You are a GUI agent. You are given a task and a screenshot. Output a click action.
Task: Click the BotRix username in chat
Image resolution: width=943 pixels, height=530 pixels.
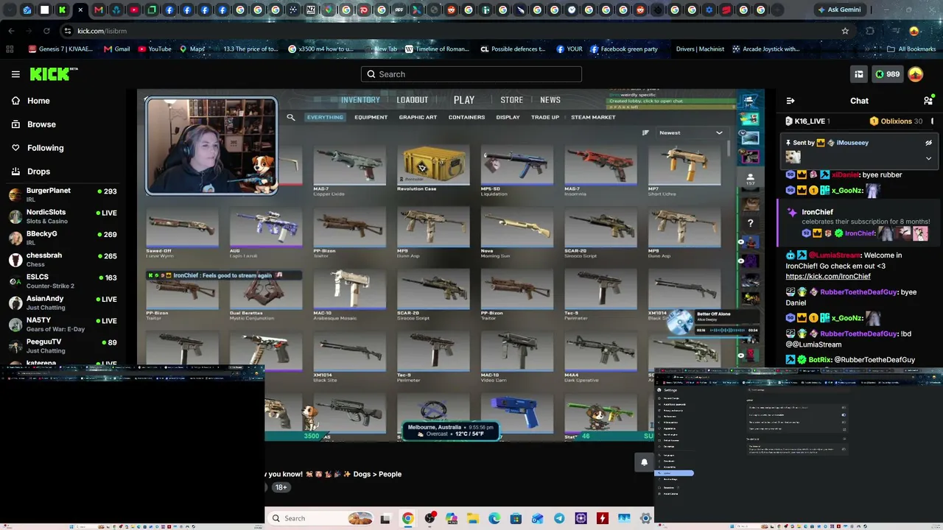(820, 360)
